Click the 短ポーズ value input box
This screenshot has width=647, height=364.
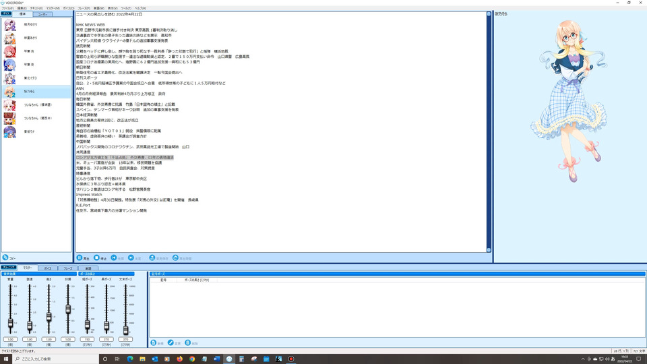tap(87, 339)
